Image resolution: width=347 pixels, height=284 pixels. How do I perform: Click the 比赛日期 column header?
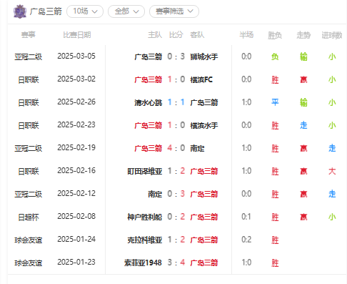pyautogui.click(x=77, y=35)
